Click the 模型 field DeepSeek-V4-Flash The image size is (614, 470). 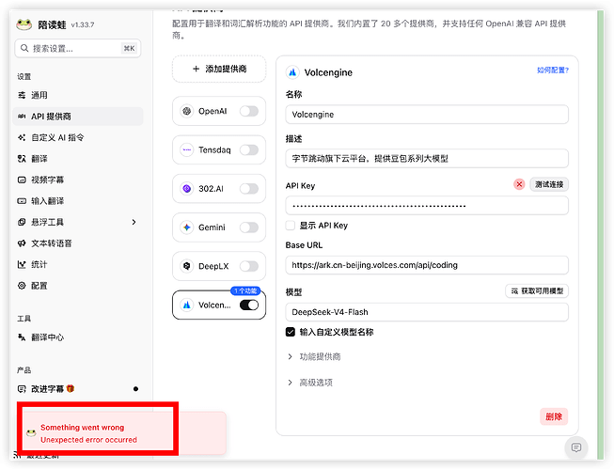point(427,312)
